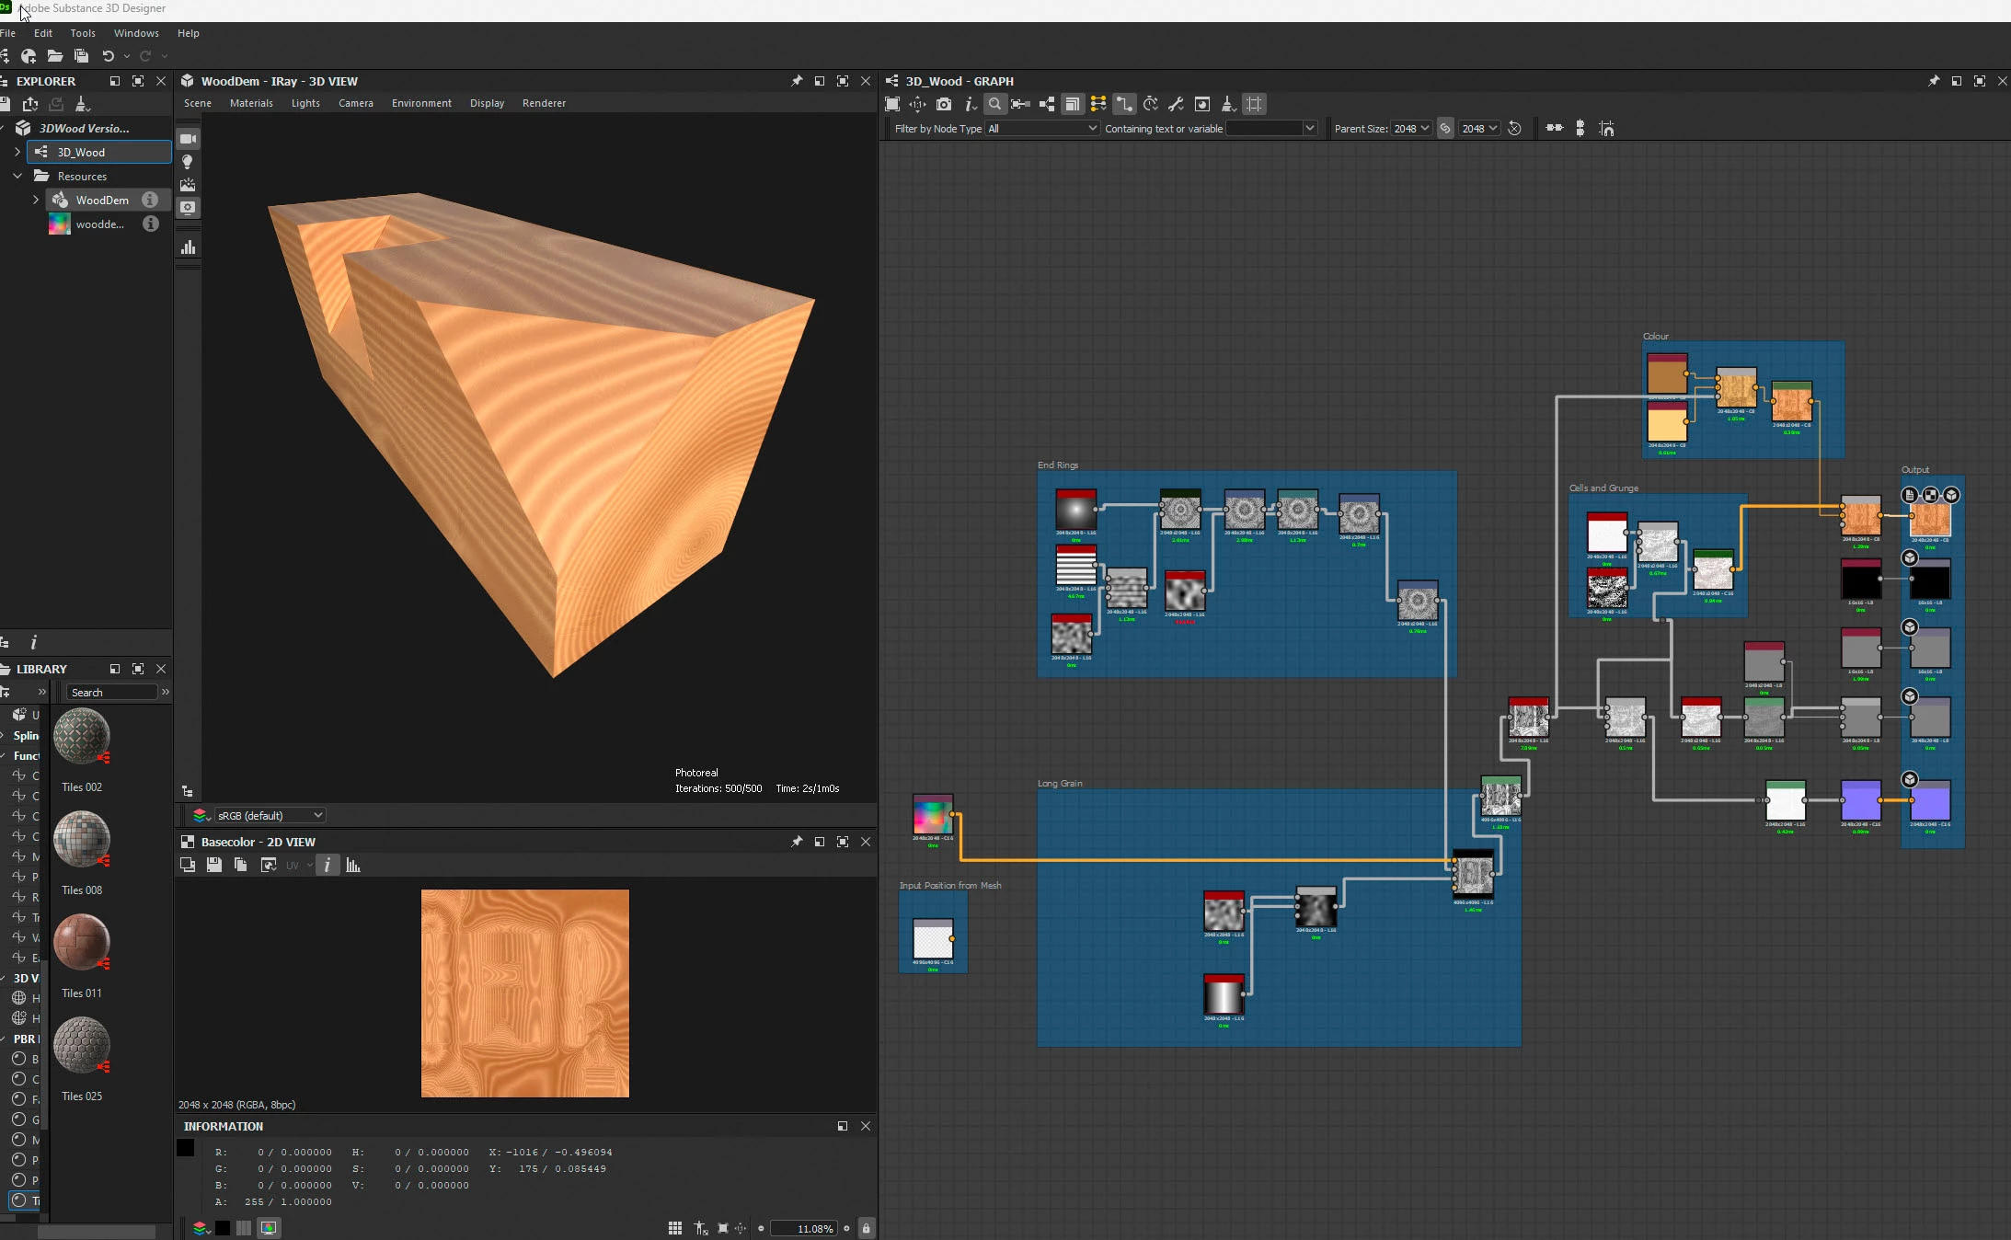The image size is (2011, 1240).
Task: Reset parent size with circular arrow icon
Action: pos(1514,129)
